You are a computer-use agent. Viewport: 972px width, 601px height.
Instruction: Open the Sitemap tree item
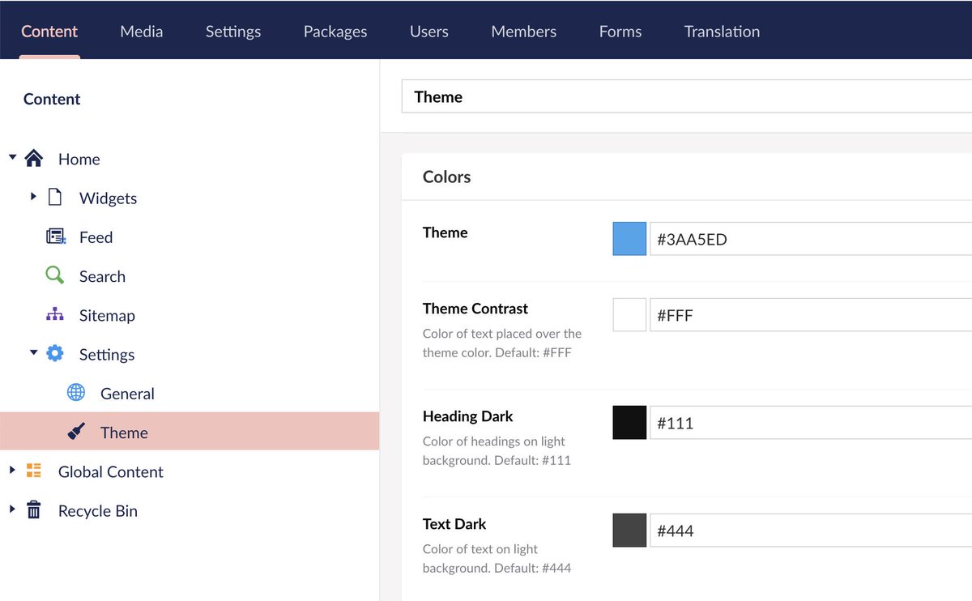coord(107,316)
